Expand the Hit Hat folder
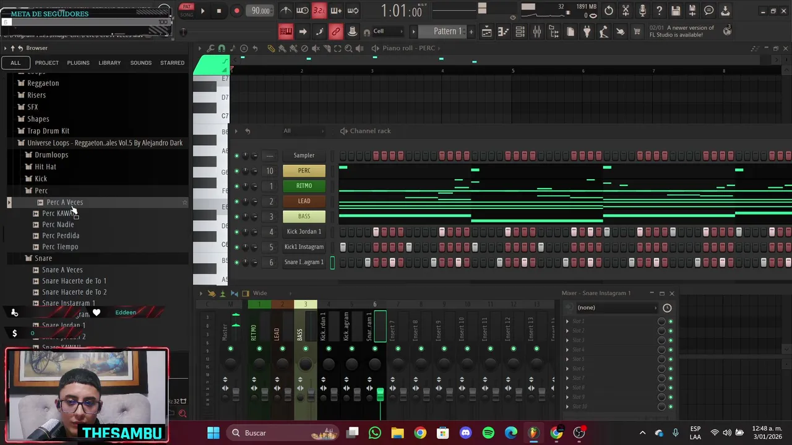 pos(41,166)
